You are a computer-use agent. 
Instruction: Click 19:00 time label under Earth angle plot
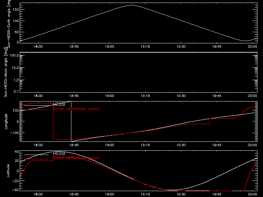tap(109, 47)
